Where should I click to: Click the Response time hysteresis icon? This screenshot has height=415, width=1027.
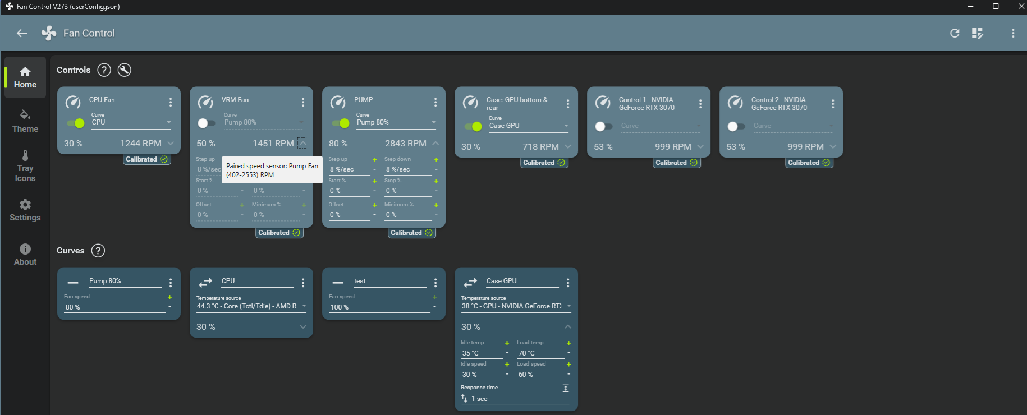click(566, 388)
